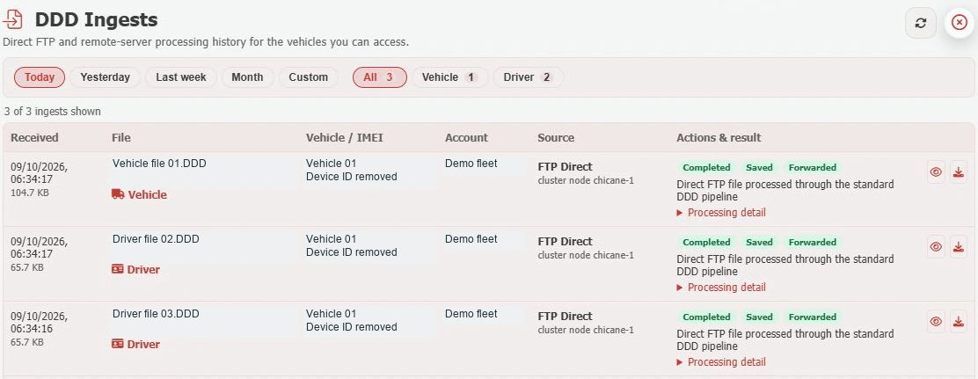
Task: Click the Forwarded badge on Vehicle file 01.DDD row
Action: pyautogui.click(x=812, y=167)
